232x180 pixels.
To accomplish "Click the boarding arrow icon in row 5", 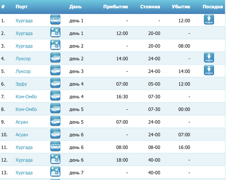I will [x=209, y=70].
